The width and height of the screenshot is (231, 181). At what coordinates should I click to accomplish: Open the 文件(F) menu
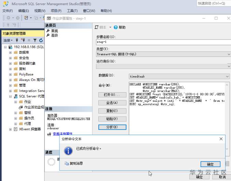[8, 11]
